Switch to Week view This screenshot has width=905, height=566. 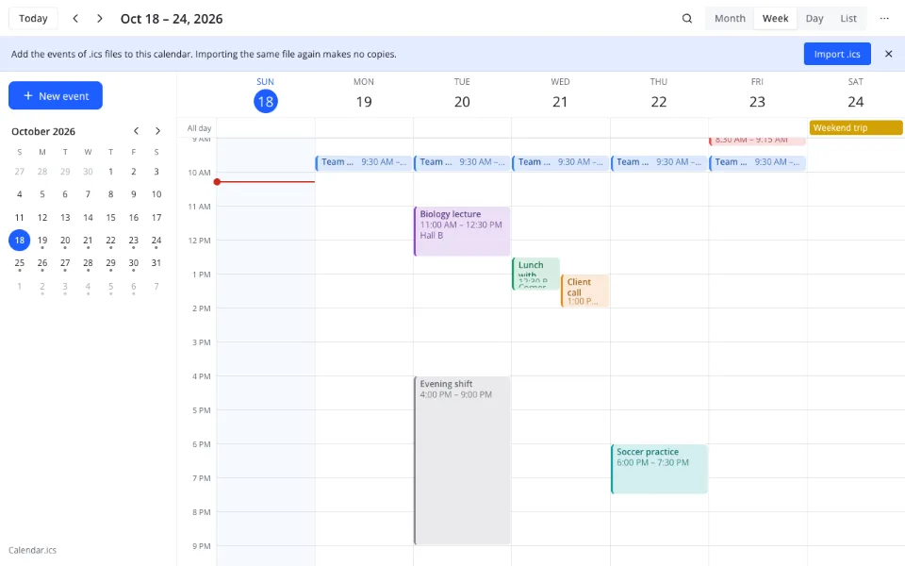click(x=775, y=19)
